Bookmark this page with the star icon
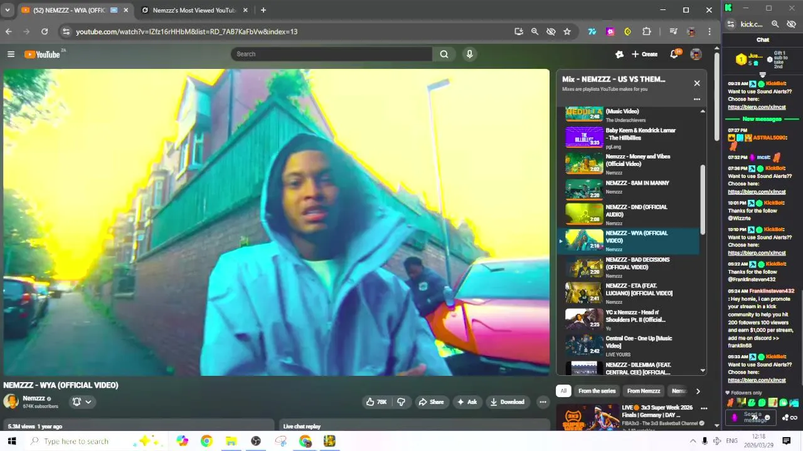The height and width of the screenshot is (451, 803). point(567,31)
